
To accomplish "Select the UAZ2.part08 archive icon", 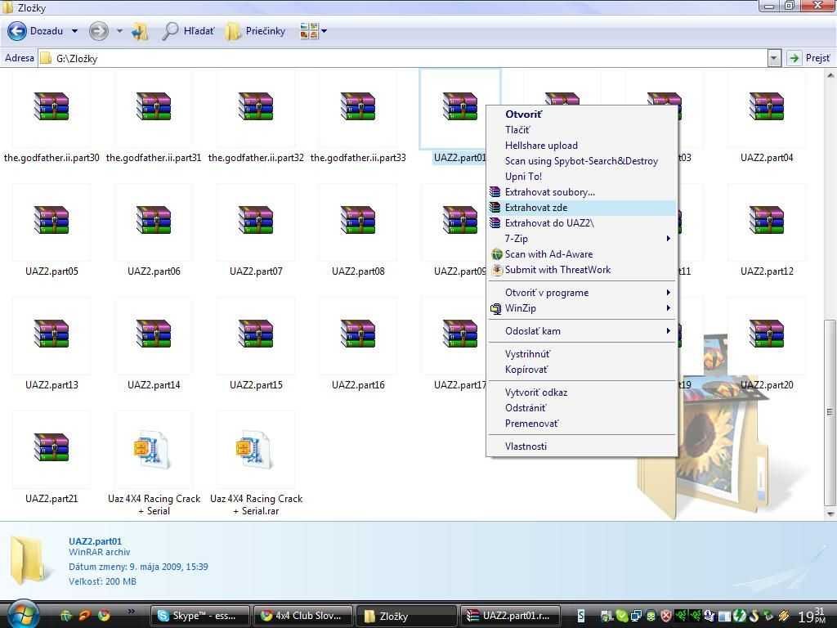I will point(358,220).
